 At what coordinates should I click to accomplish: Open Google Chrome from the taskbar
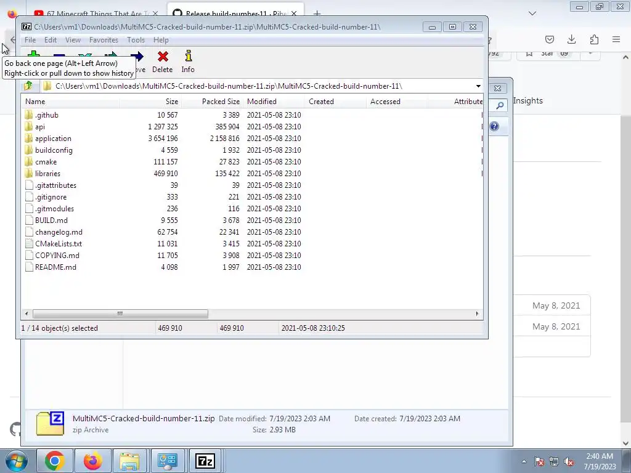[x=55, y=461]
